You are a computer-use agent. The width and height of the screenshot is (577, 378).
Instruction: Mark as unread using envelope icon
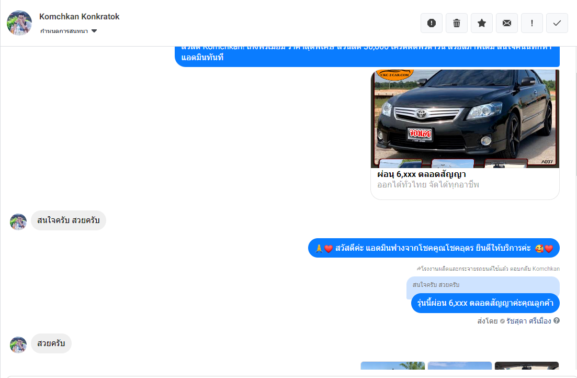tap(507, 23)
